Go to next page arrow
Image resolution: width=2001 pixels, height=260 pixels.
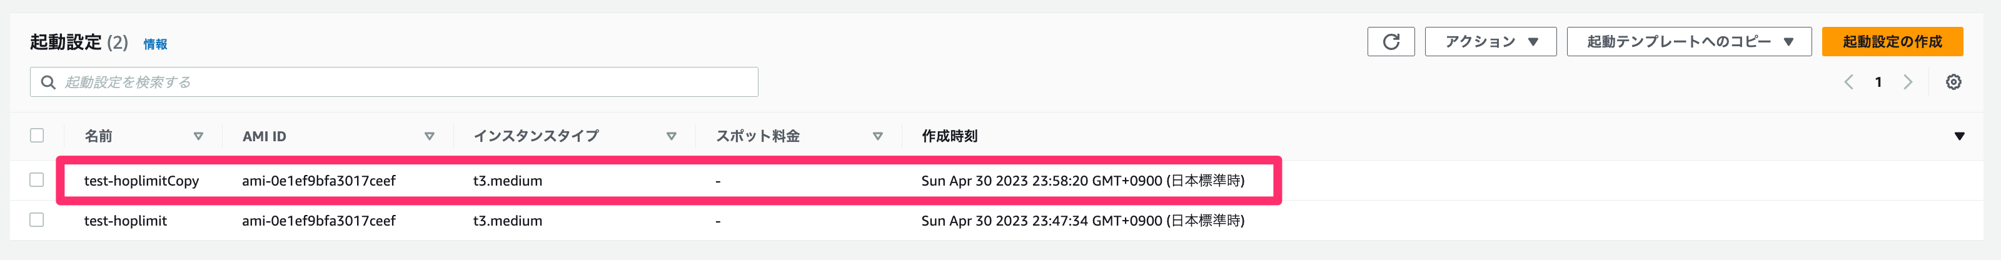(x=1908, y=82)
